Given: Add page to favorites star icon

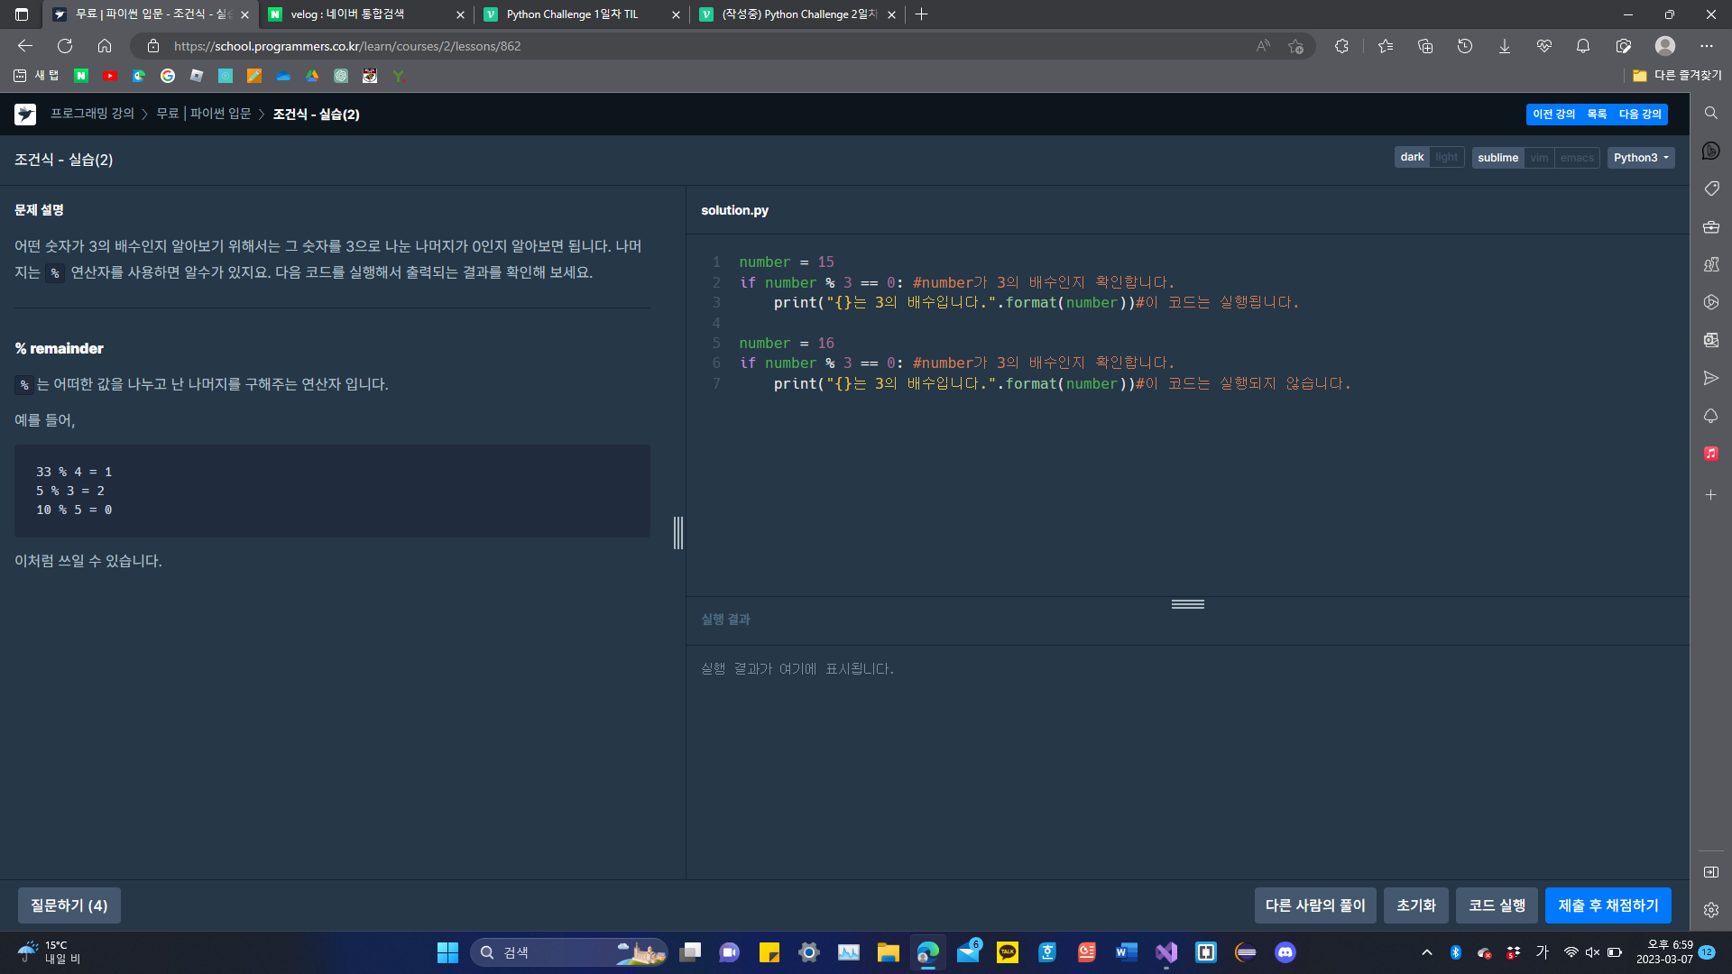Looking at the screenshot, I should tap(1295, 46).
